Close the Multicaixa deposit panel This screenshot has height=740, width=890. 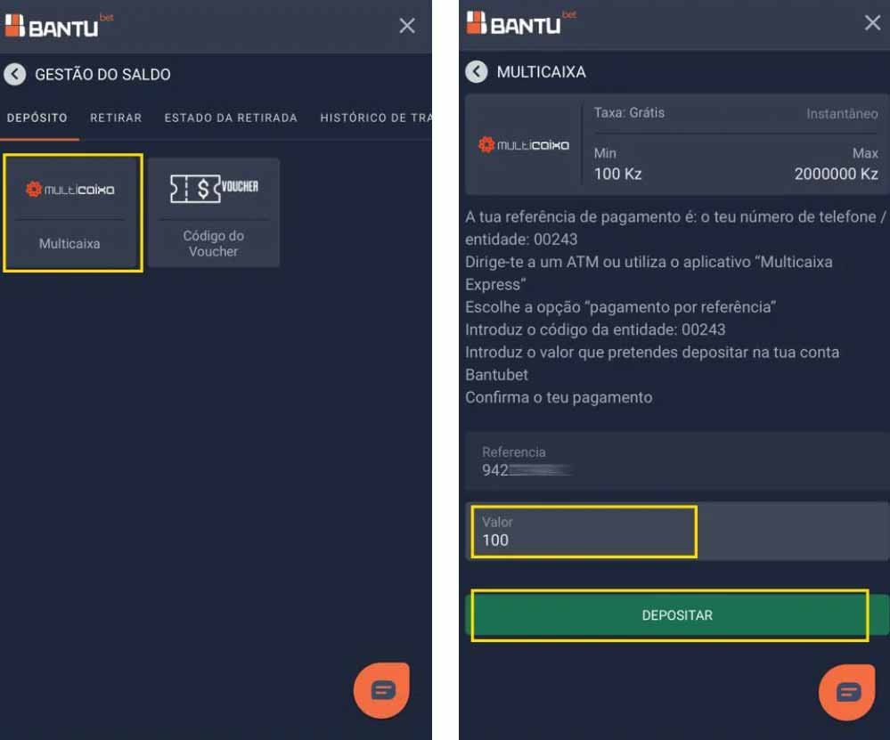click(x=872, y=22)
